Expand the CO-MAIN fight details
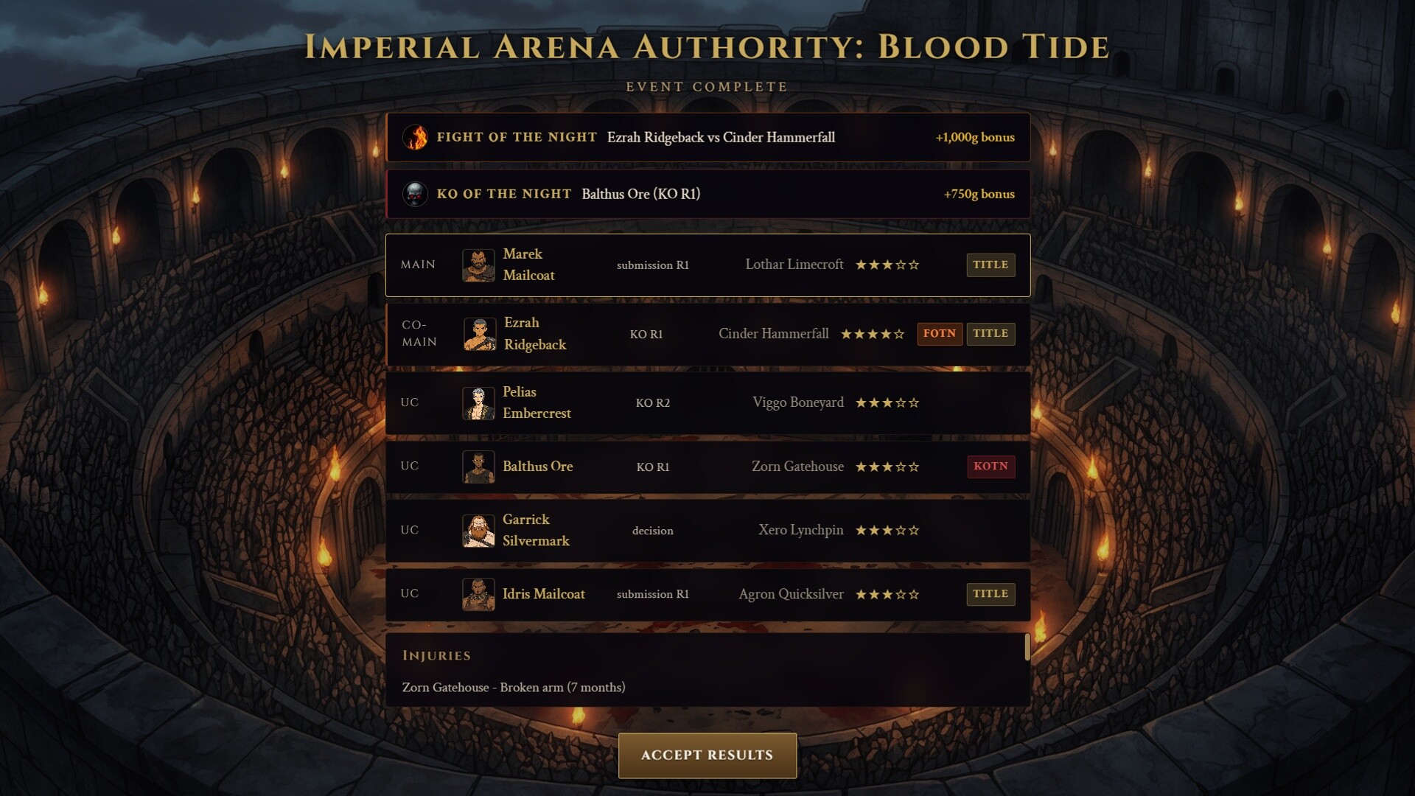This screenshot has width=1415, height=796. (707, 334)
